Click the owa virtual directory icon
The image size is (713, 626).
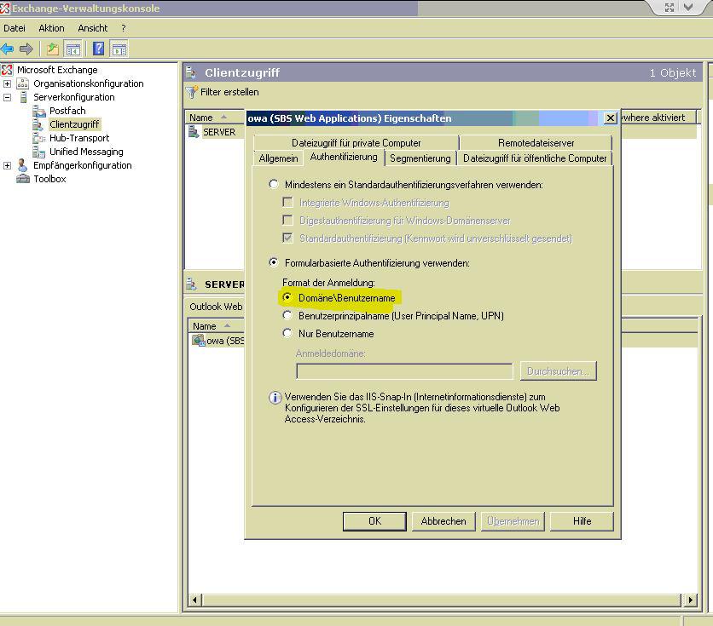point(198,341)
